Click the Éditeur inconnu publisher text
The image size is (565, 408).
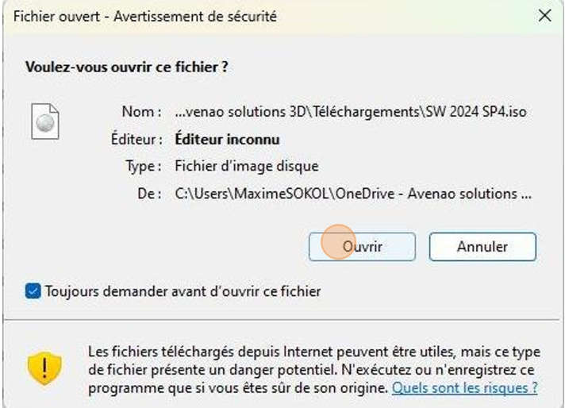pos(228,140)
